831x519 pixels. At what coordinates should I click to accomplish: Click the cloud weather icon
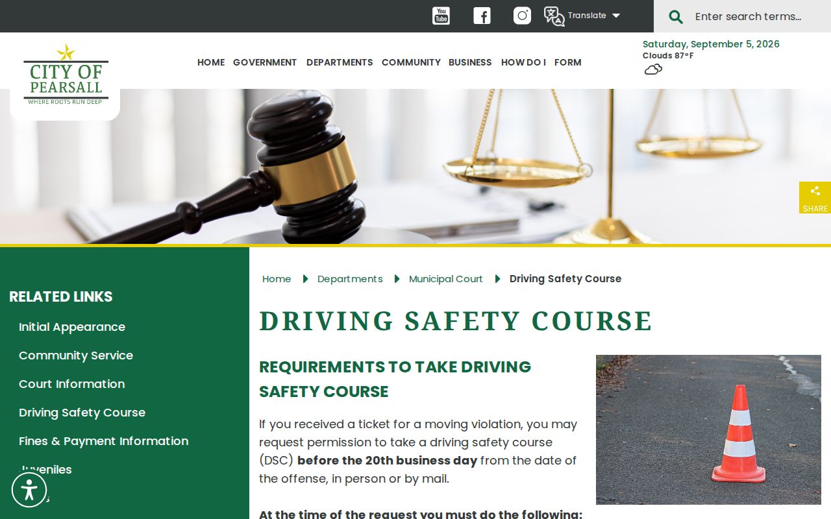(653, 69)
